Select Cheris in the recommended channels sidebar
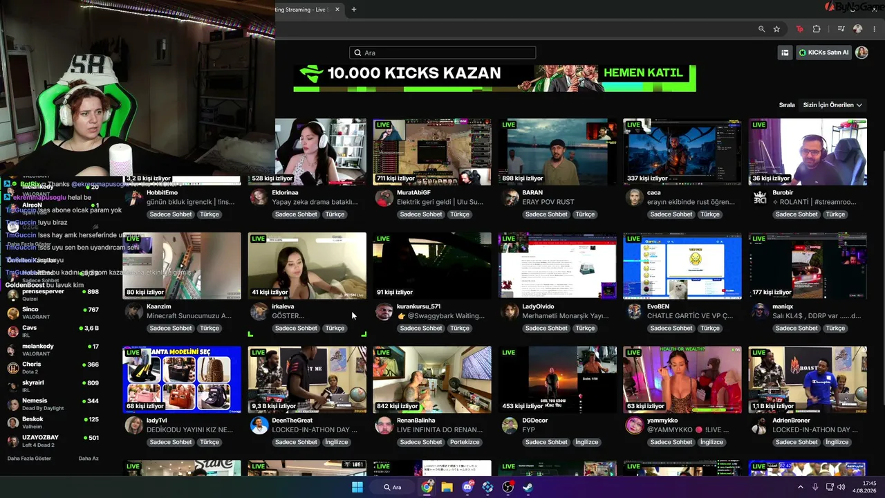 click(x=53, y=367)
